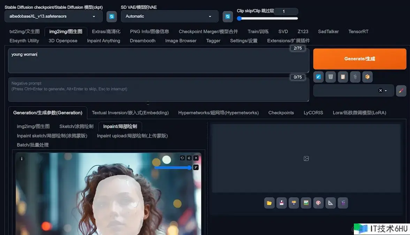Open the Textual Inversion embedding tab
The image size is (410, 235).
(130, 113)
